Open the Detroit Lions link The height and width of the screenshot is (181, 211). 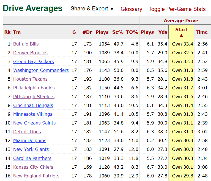[27, 132]
